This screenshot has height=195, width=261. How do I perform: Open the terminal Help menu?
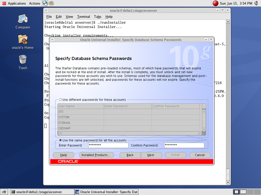pos(109,17)
